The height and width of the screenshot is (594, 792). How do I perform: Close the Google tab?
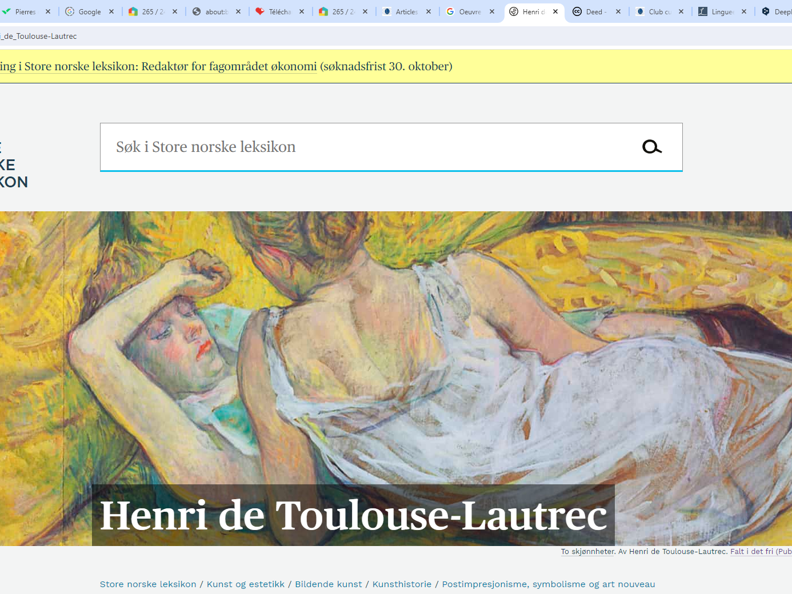pos(111,11)
